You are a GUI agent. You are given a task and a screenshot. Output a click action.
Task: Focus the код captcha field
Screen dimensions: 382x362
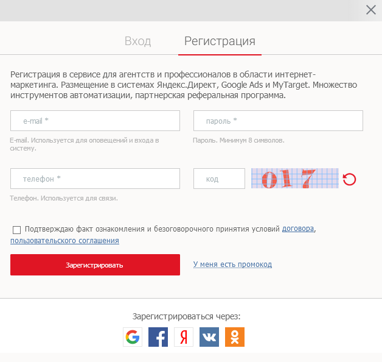[219, 179]
